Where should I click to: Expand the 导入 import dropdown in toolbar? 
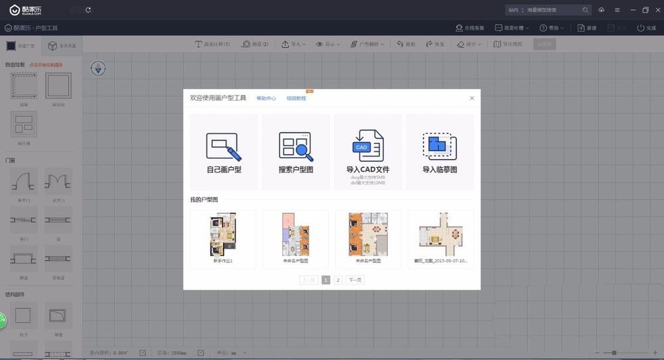pos(293,44)
